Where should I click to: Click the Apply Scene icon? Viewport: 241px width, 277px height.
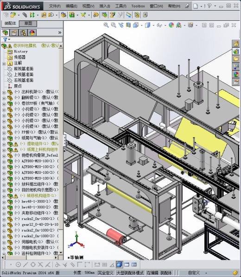[179, 25]
